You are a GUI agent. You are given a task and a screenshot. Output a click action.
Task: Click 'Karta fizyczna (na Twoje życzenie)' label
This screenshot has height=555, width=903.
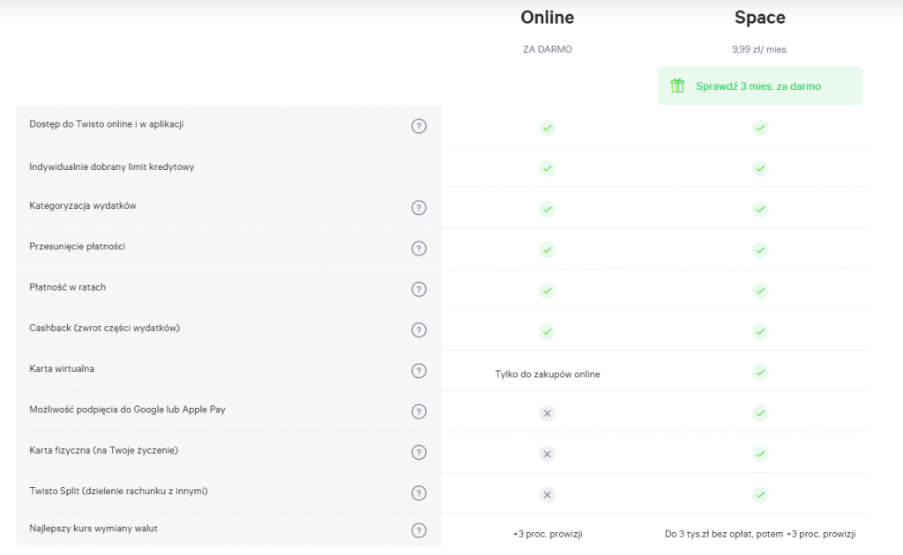tap(104, 451)
